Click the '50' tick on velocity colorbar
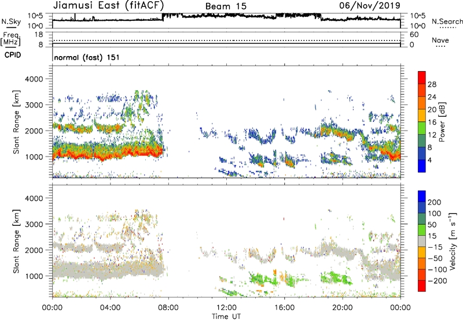This screenshot has width=463, height=320. [x=432, y=225]
